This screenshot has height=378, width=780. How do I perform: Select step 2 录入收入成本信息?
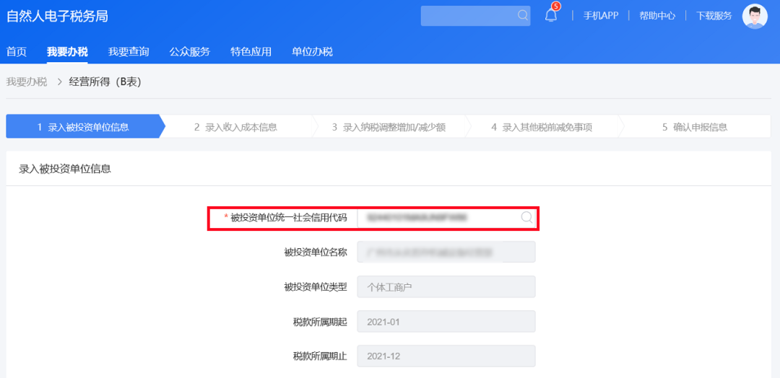235,127
